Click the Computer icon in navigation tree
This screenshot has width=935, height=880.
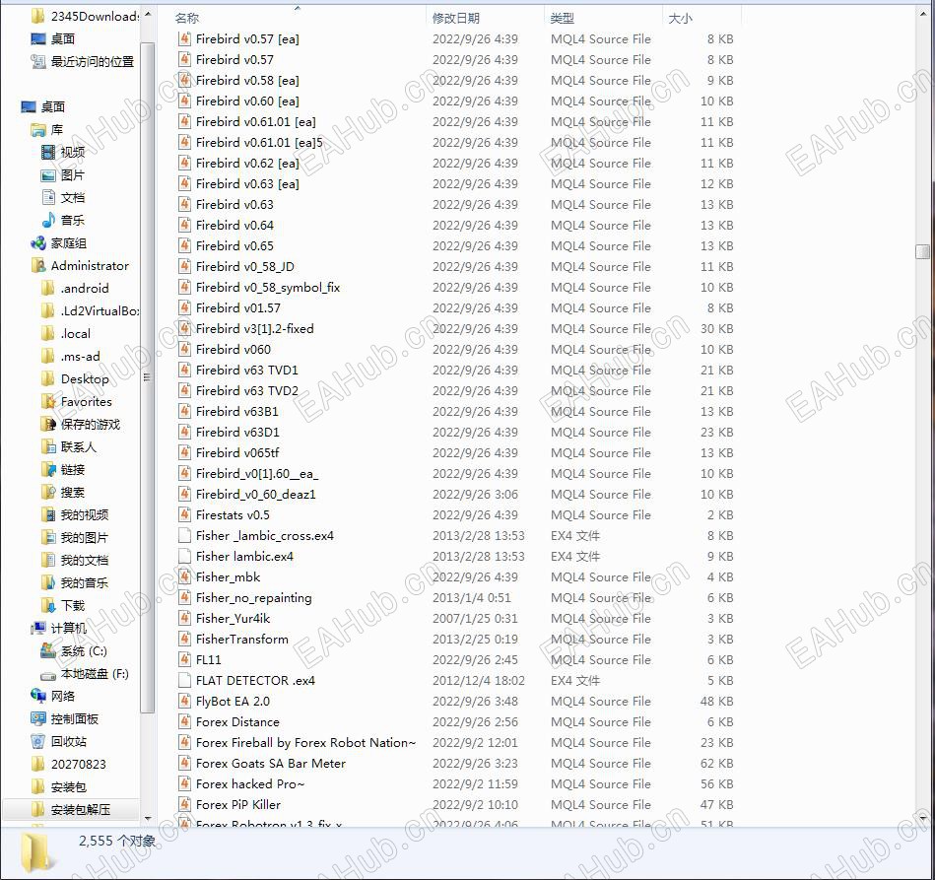pos(38,629)
